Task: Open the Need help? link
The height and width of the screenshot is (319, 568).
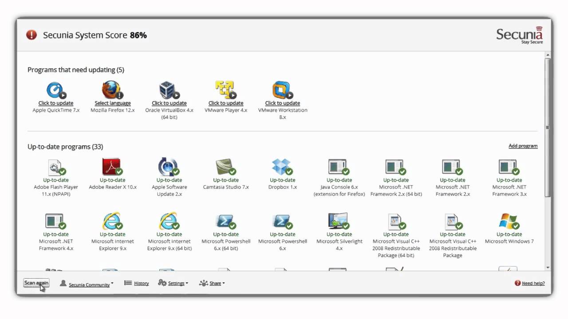Action: (x=533, y=284)
